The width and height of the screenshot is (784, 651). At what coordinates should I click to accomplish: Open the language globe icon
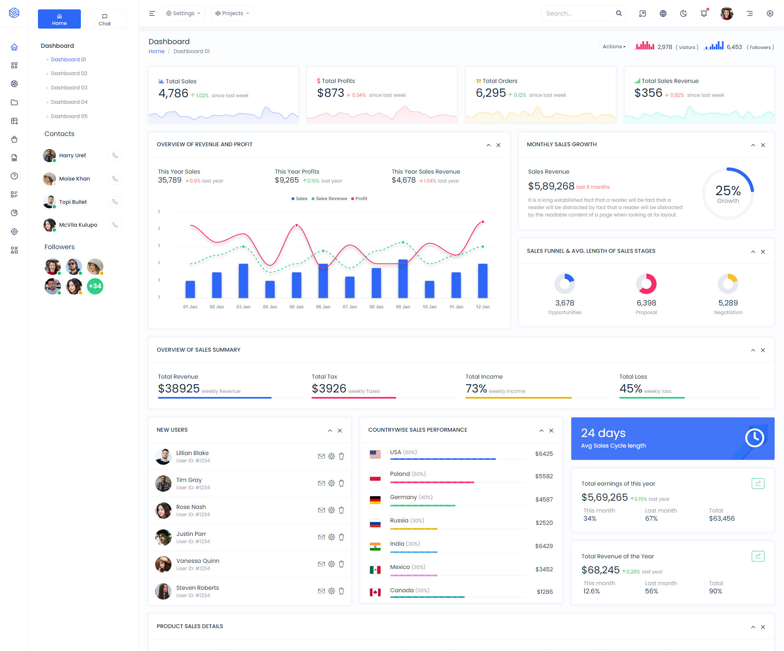pyautogui.click(x=663, y=13)
